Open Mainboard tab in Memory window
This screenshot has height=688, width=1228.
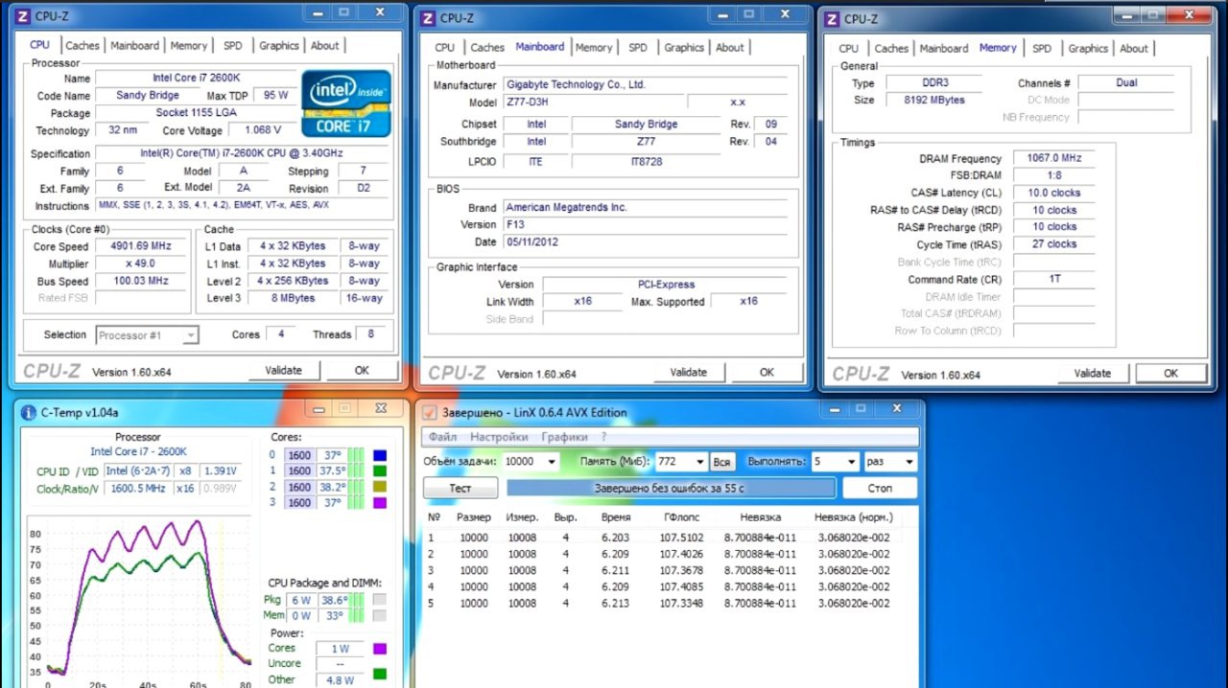click(944, 48)
